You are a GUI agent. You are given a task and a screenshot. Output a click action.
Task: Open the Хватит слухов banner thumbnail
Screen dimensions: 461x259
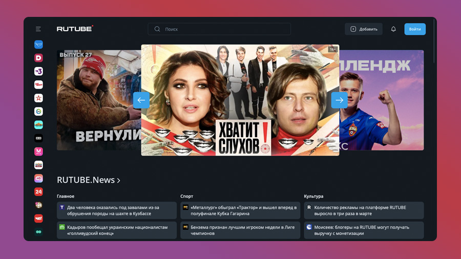pyautogui.click(x=240, y=100)
